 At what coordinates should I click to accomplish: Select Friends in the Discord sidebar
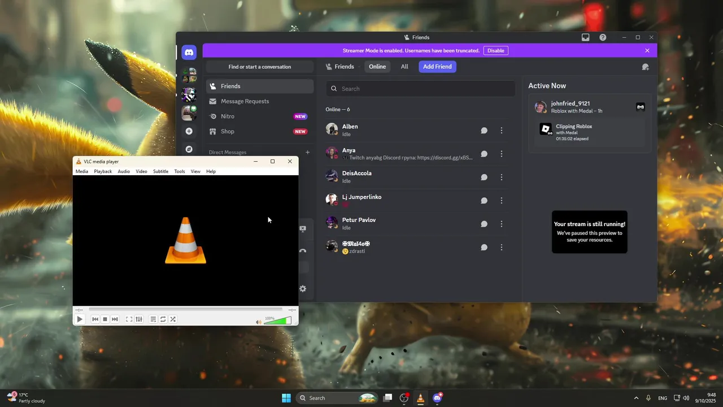click(x=259, y=86)
